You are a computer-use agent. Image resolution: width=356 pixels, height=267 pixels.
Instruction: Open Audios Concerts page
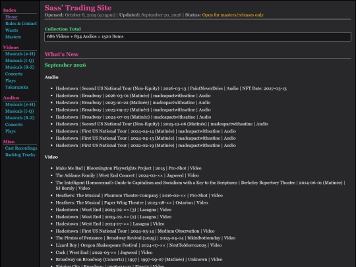point(14,125)
